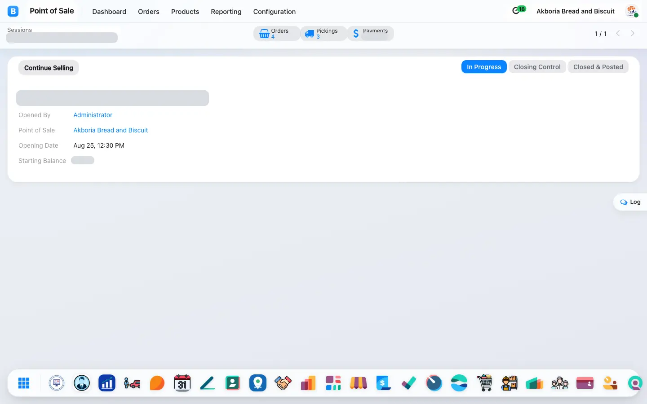Click the green contacts card dock icon
Screen dimensions: 647x404
(233, 383)
